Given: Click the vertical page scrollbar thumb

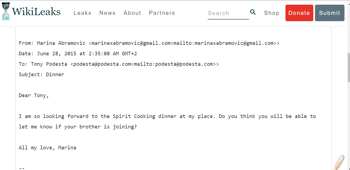Looking at the screenshot, I should [x=349, y=67].
